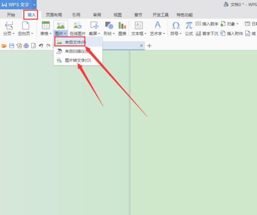Switch to the 引用 tab
Image resolution: width=257 pixels, height=215 pixels.
[x=76, y=15]
